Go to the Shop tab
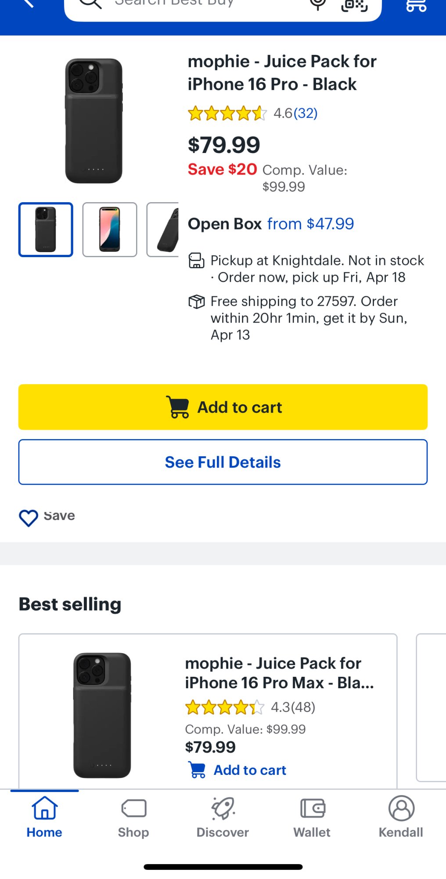The image size is (446, 879). [x=133, y=817]
